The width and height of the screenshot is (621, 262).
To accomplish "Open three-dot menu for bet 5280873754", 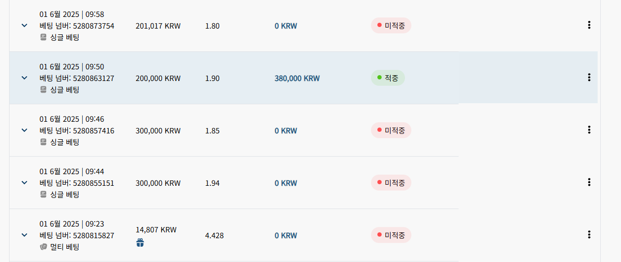I will point(589,25).
